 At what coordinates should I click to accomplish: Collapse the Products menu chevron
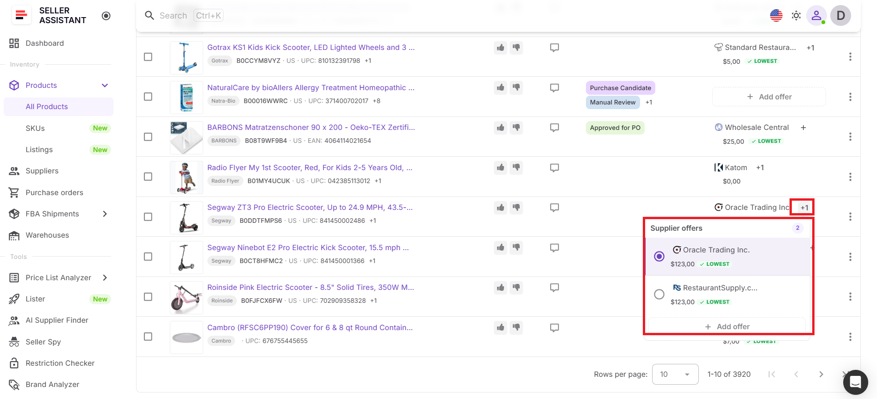tap(105, 86)
